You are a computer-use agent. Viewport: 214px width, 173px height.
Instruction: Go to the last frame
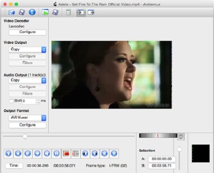click(x=114, y=154)
